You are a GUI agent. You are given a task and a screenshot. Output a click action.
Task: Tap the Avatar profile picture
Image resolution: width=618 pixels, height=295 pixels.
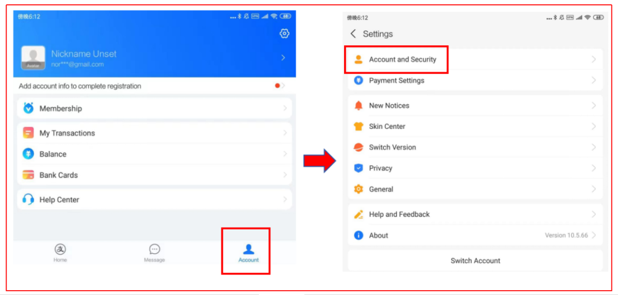(33, 58)
